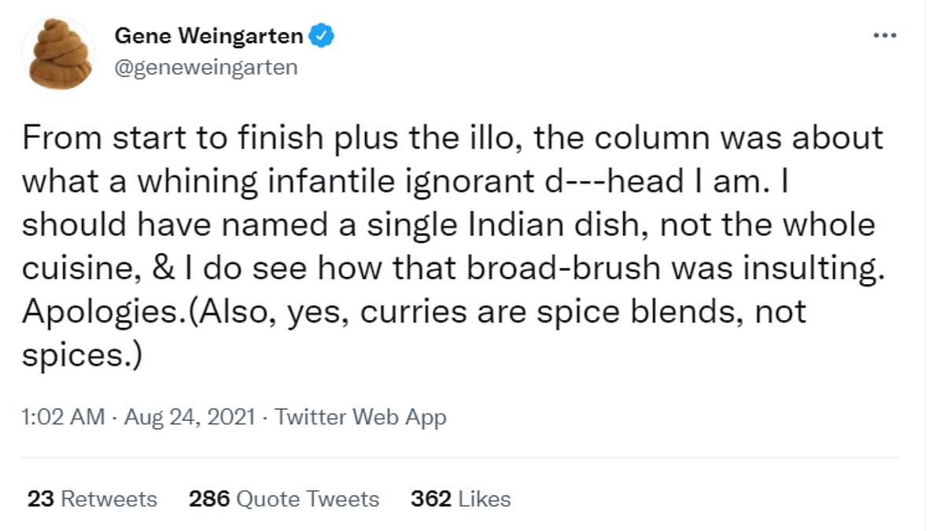Click the blue verified badge
944x531 pixels.
click(324, 36)
